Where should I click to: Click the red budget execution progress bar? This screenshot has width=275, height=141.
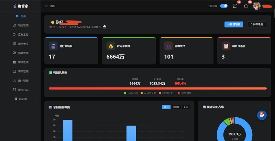pyautogui.click(x=158, y=89)
